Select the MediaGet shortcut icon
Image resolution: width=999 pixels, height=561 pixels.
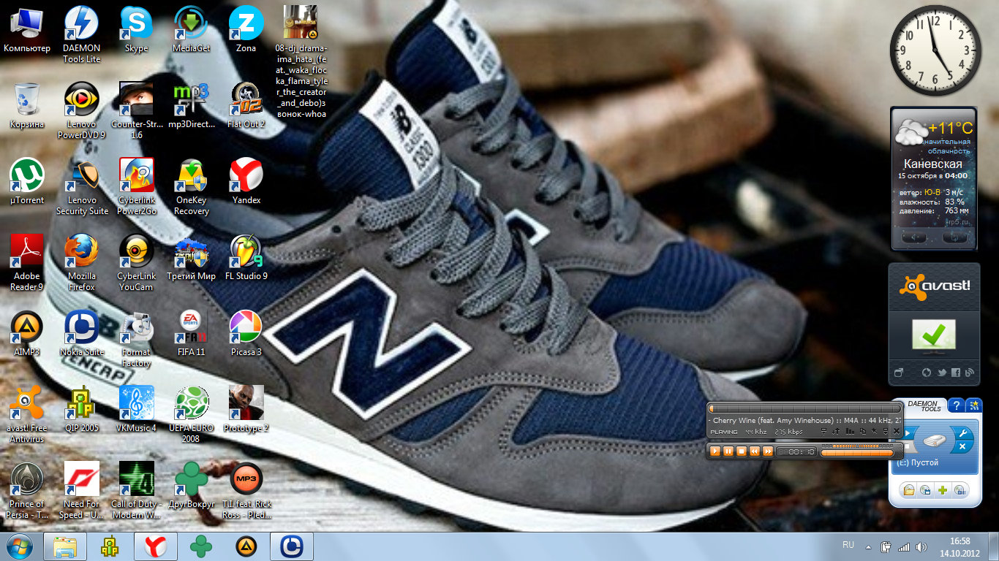click(192, 31)
